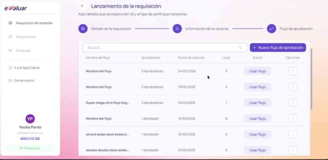Open Requisición de vacantes in the sidebar

pyautogui.click(x=34, y=23)
